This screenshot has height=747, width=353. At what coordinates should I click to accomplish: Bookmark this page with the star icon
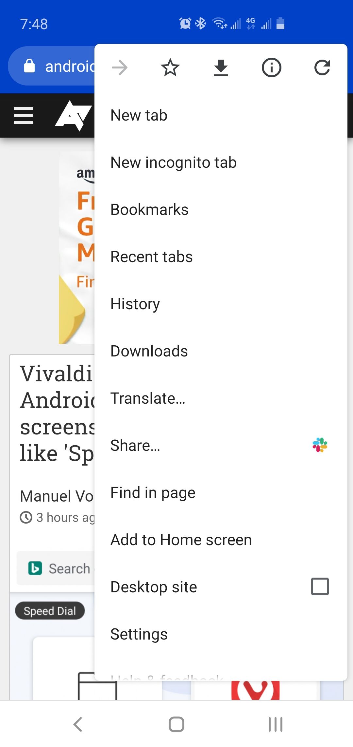coord(170,68)
